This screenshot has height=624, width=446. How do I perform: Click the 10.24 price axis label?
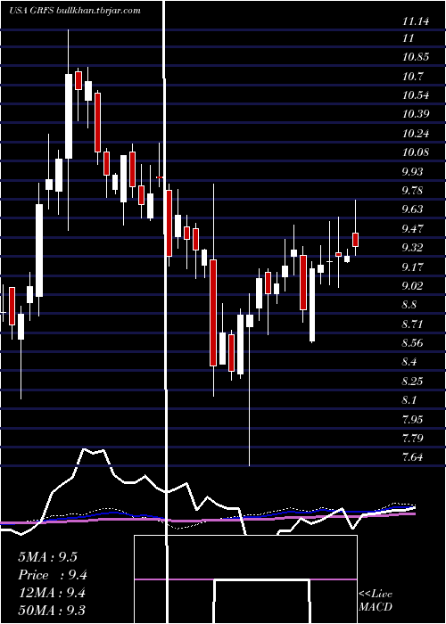416,134
